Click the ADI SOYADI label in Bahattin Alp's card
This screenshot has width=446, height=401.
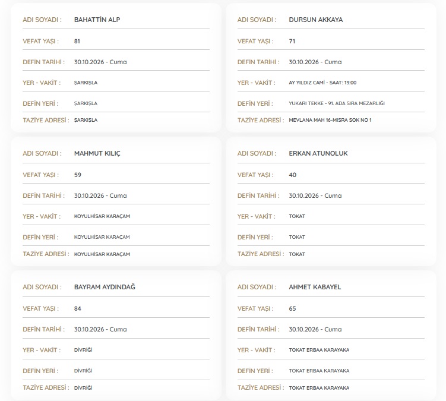tap(42, 20)
